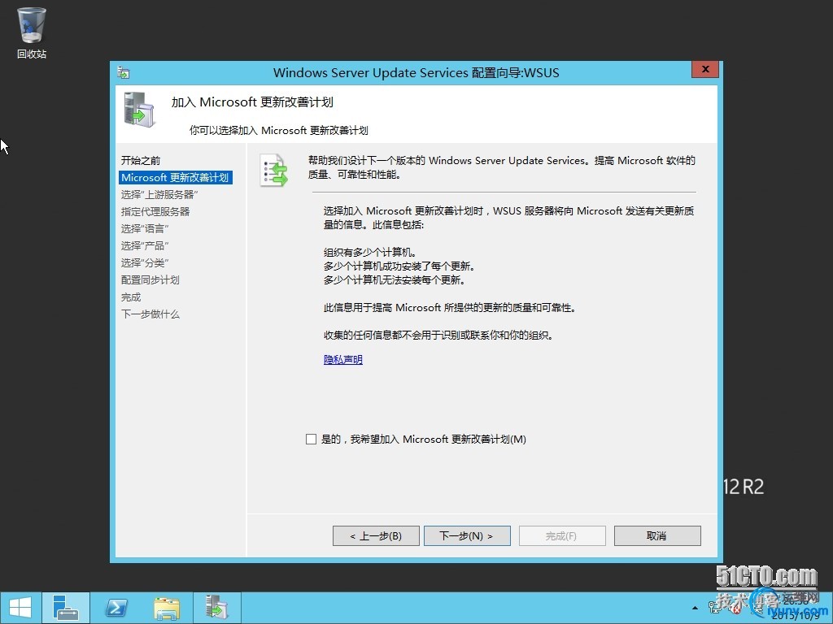The width and height of the screenshot is (833, 624).
Task: Select Microsoft 更新改善计划 step in sidebar
Action: [x=176, y=178]
